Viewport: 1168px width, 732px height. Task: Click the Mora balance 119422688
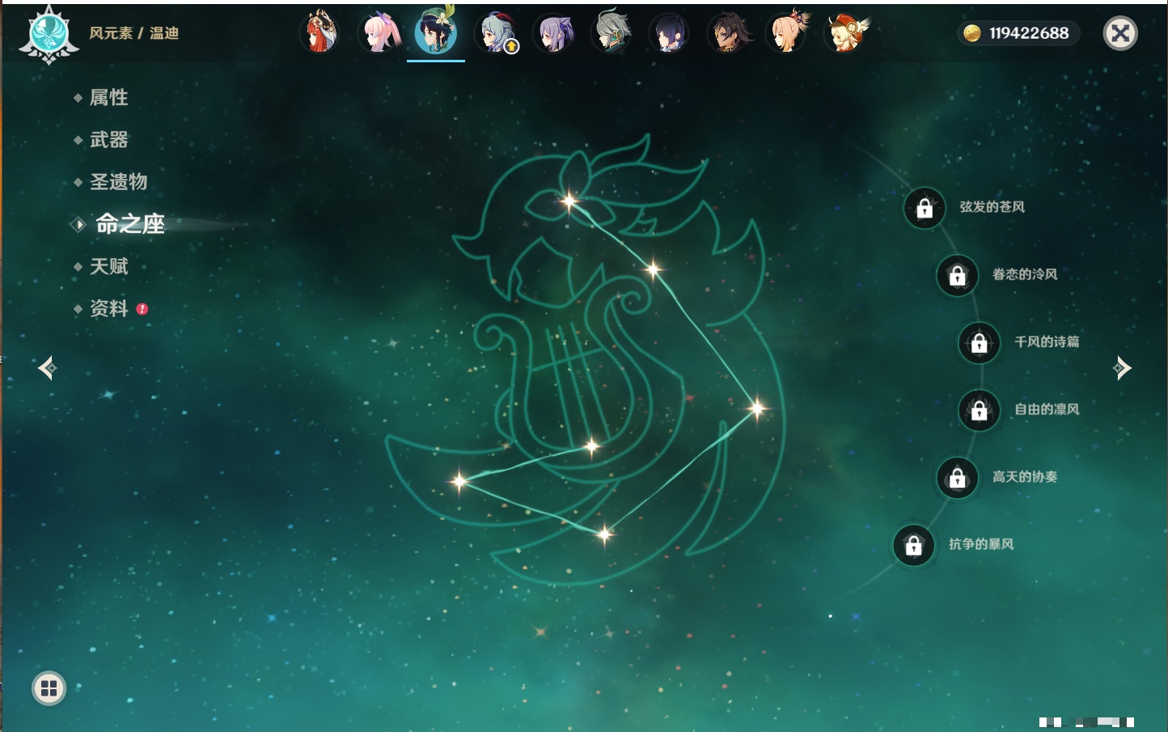(x=1018, y=33)
